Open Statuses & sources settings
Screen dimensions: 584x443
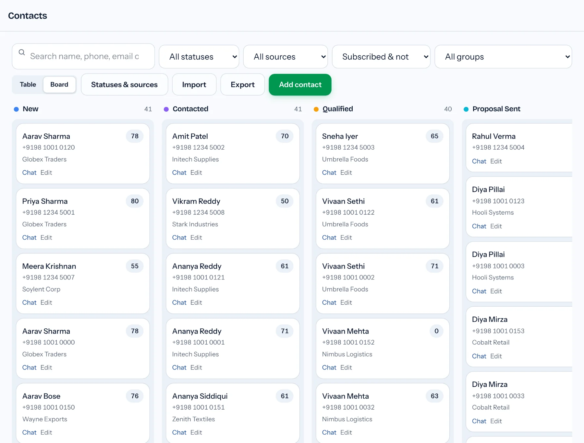pos(124,85)
